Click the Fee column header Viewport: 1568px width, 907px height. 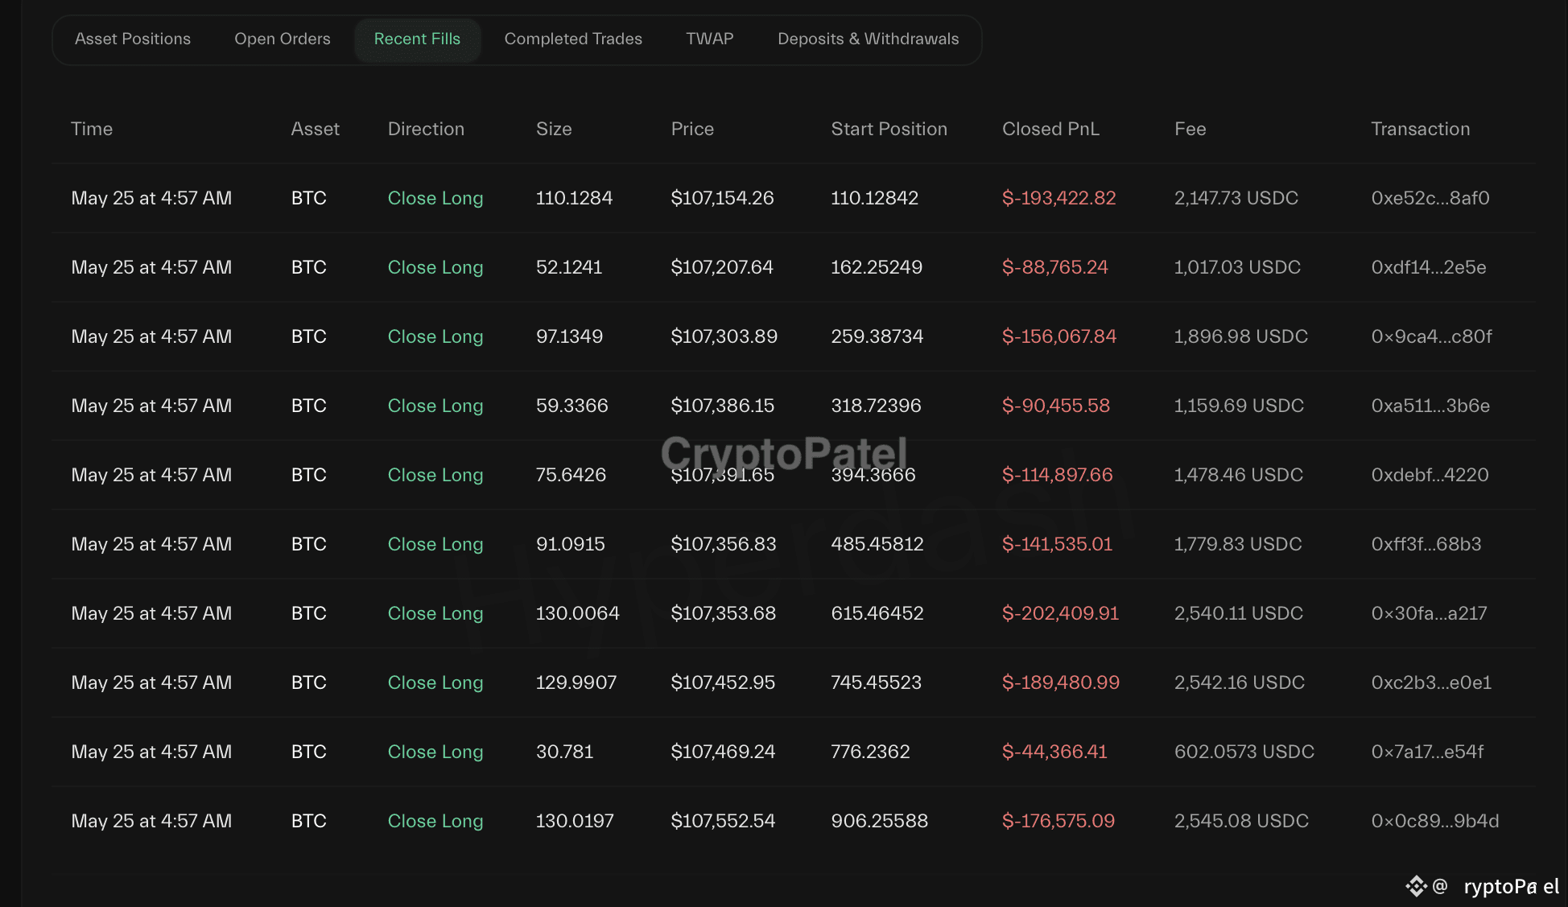click(x=1190, y=129)
